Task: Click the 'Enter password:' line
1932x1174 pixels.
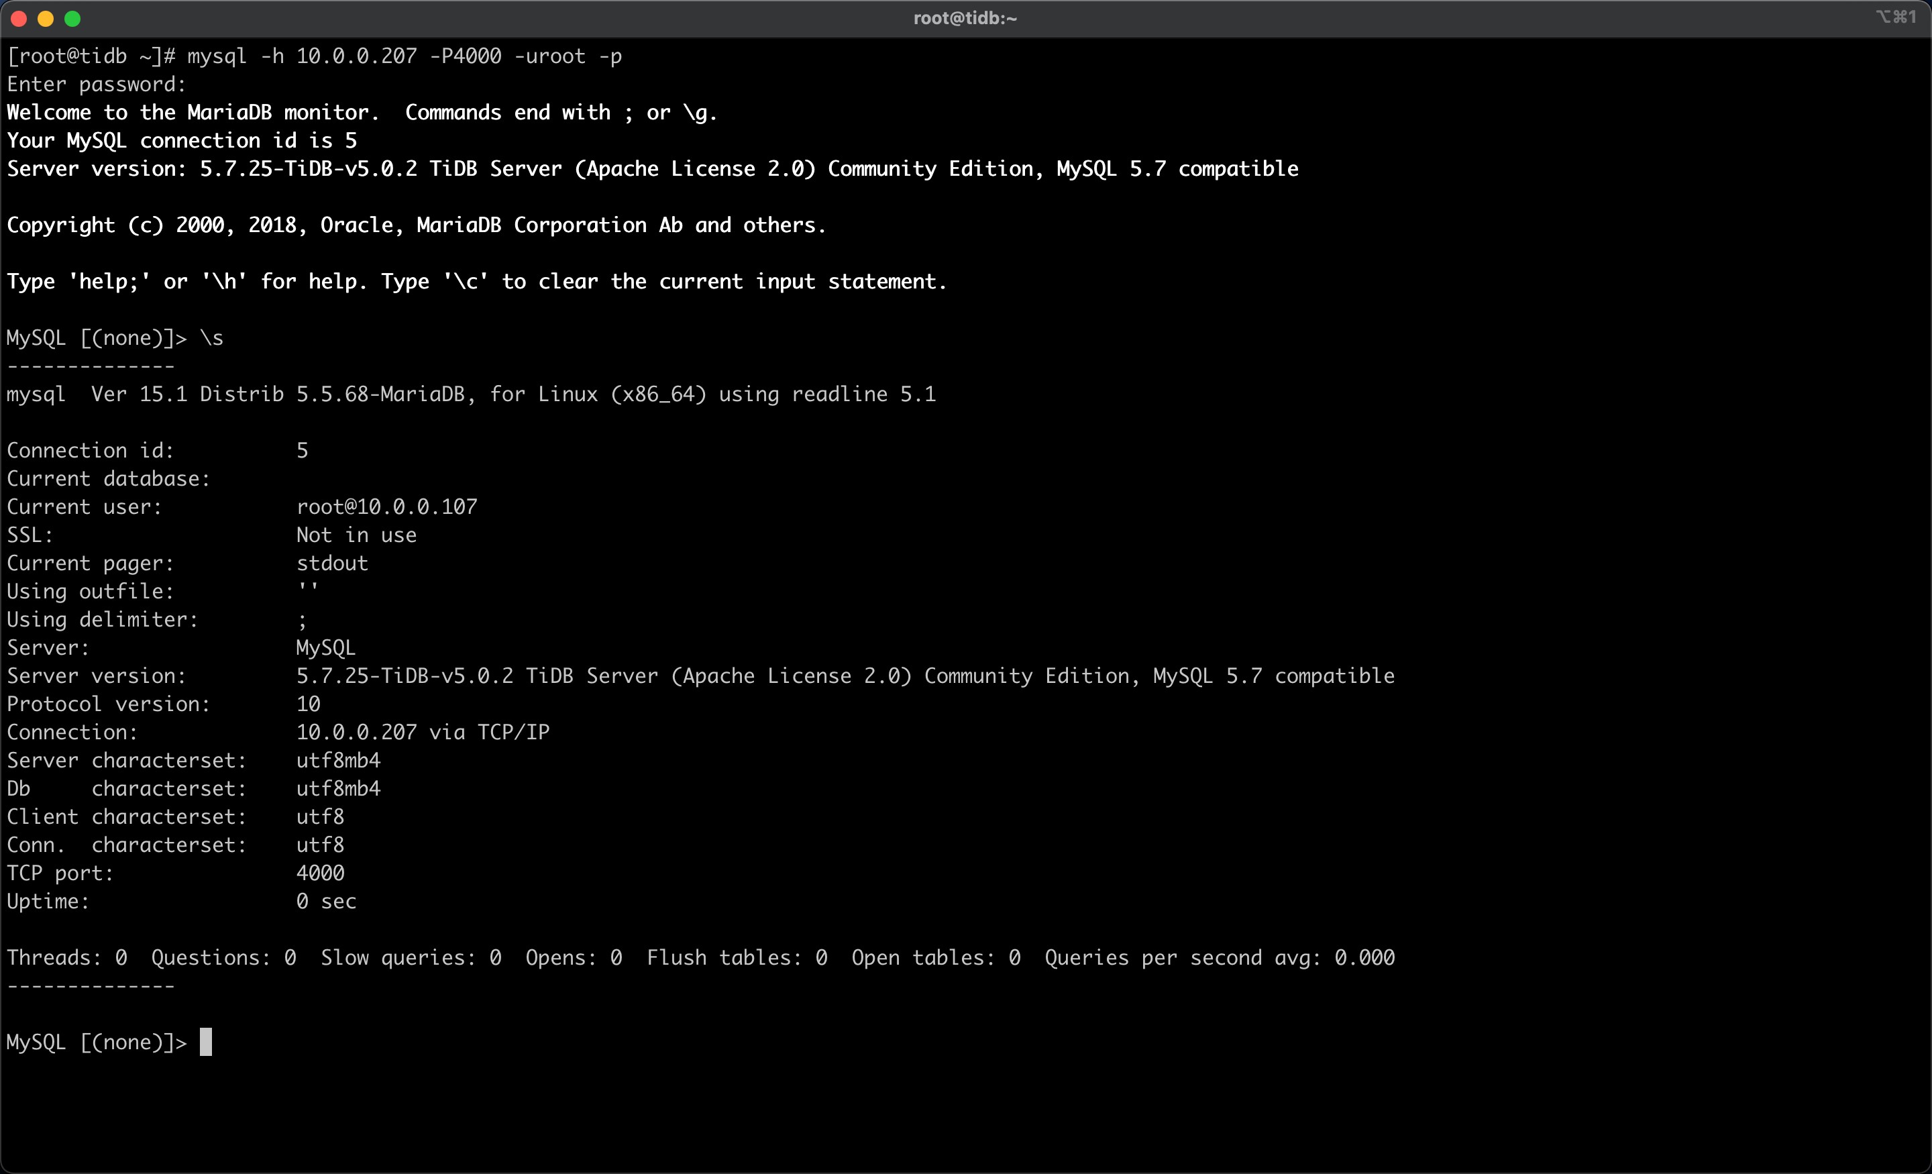Action: [97, 85]
